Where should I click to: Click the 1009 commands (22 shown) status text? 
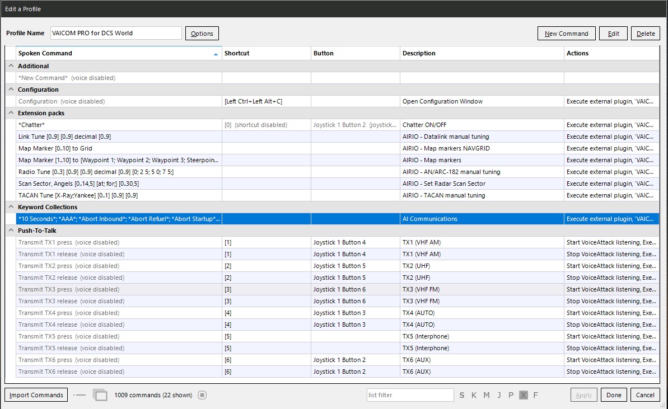tap(153, 395)
